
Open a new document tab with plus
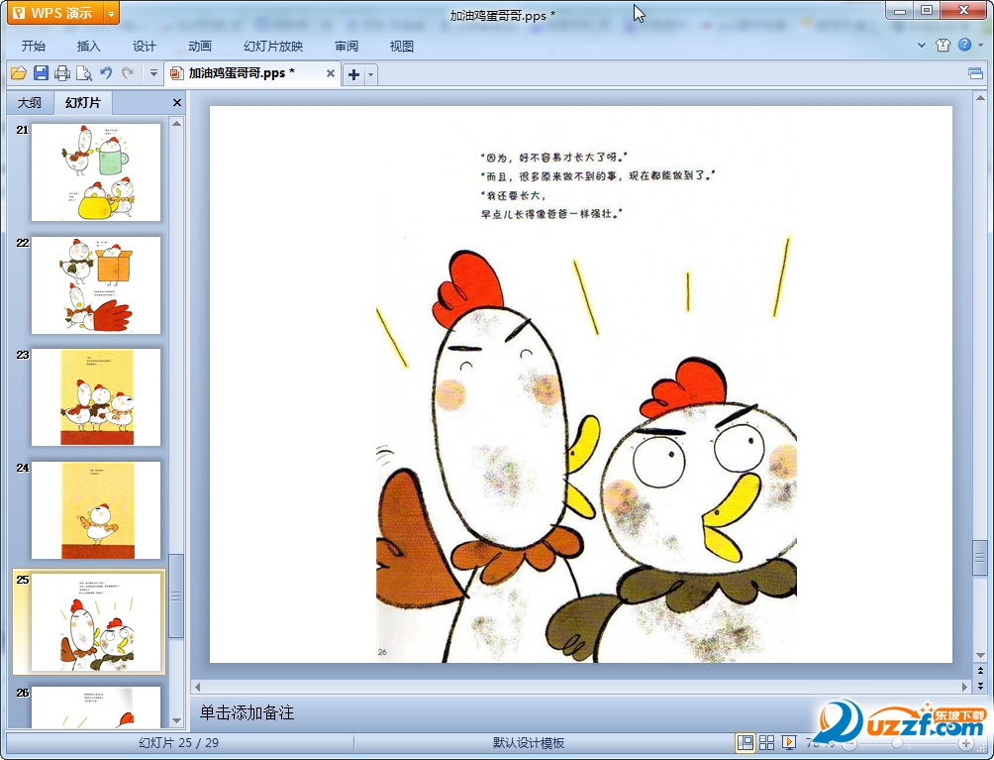(x=353, y=75)
